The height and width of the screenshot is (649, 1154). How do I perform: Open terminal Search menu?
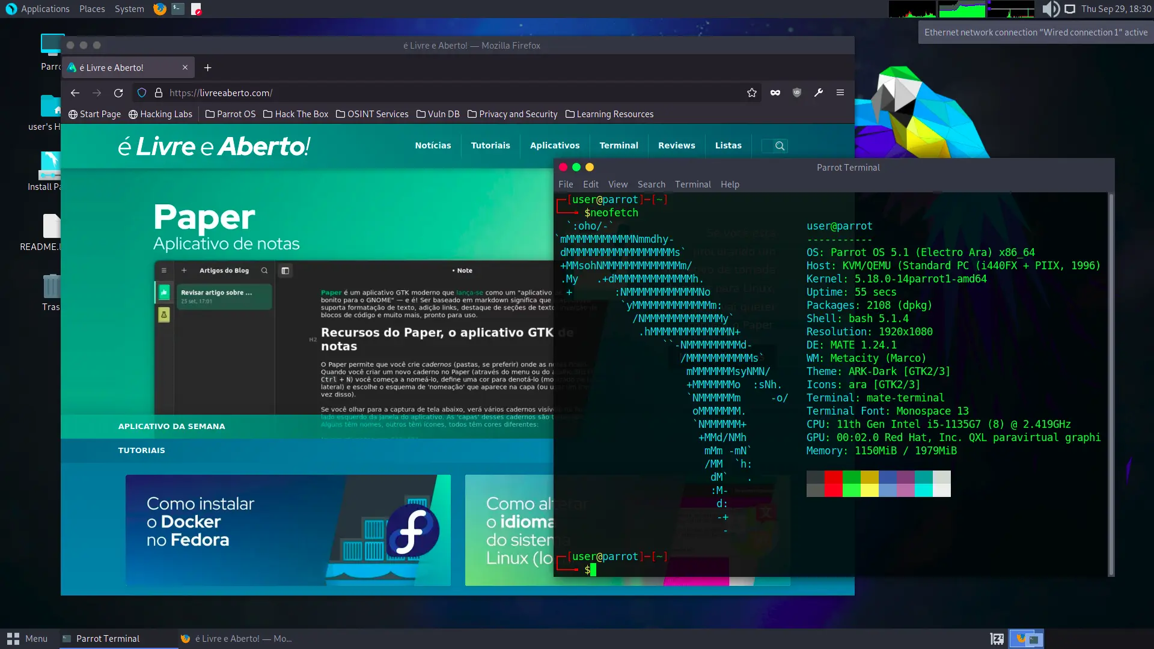point(652,184)
